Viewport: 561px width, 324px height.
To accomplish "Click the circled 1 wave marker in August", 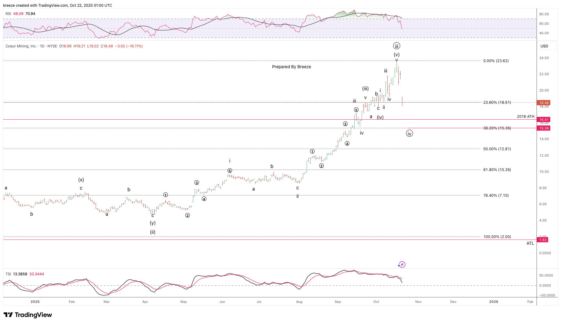I will tap(312, 151).
